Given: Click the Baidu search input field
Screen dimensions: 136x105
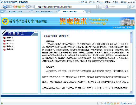Looking at the screenshot, I should 118,7.
